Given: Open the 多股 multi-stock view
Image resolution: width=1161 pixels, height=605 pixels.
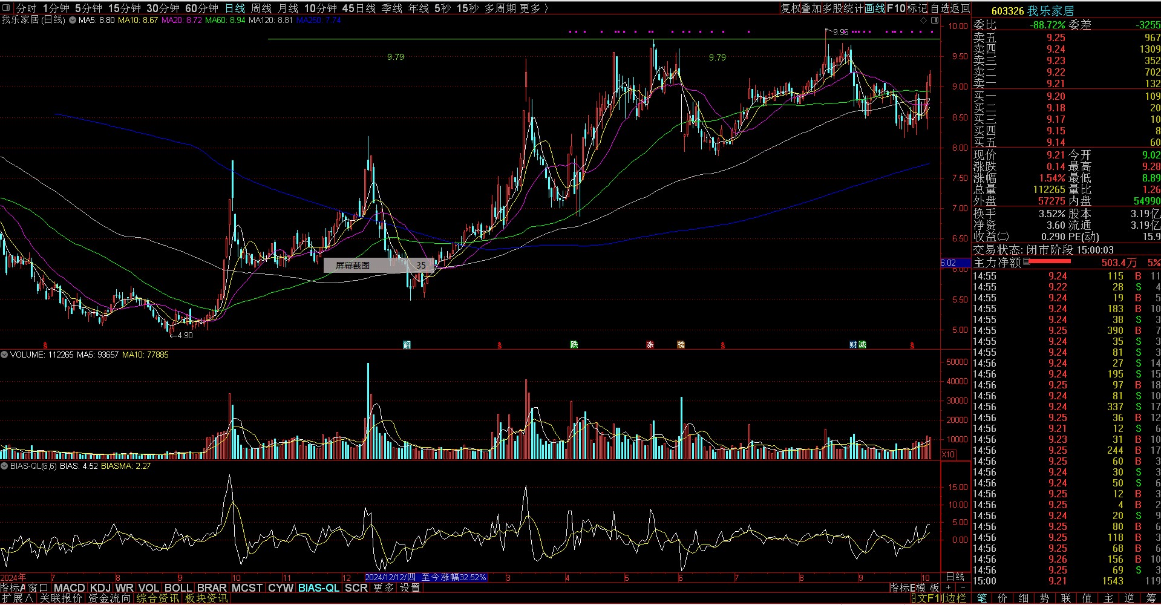Looking at the screenshot, I should coord(833,8).
